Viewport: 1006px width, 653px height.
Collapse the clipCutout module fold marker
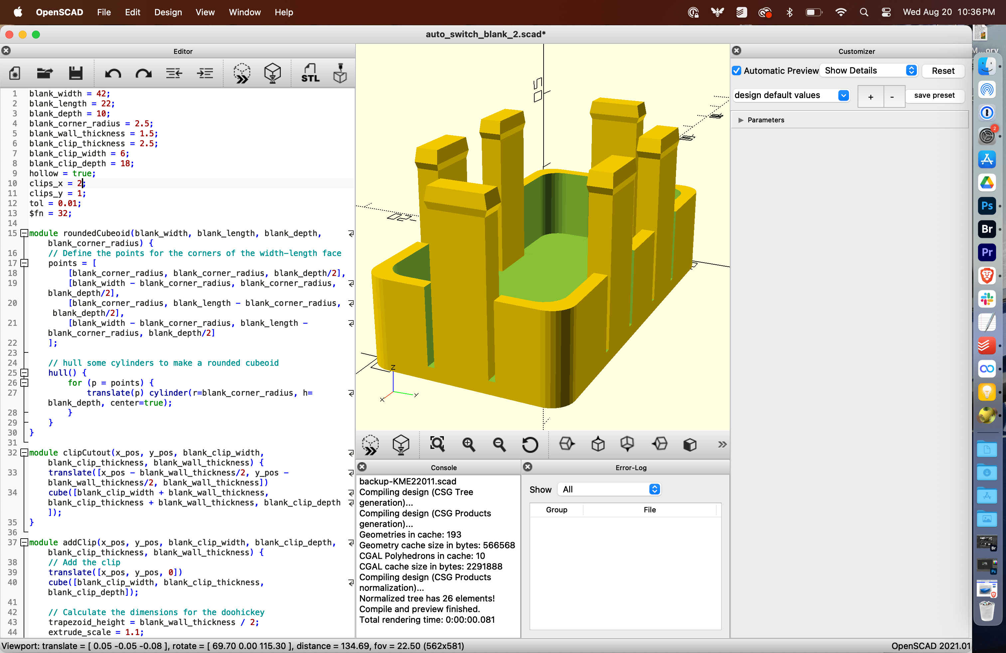(x=25, y=453)
